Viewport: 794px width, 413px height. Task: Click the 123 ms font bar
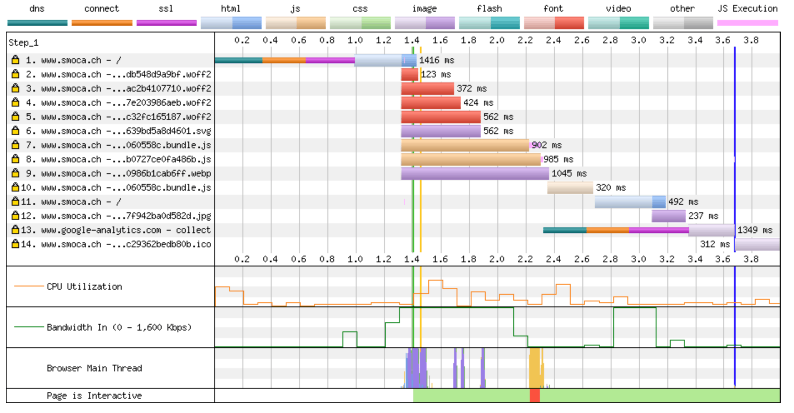[409, 75]
